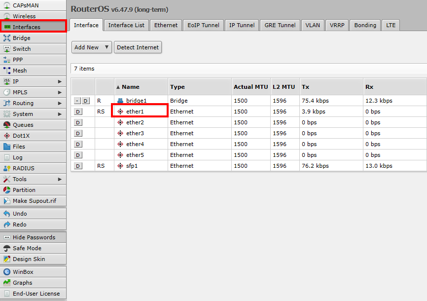Click the RADIUS sidebar icon

coord(7,168)
